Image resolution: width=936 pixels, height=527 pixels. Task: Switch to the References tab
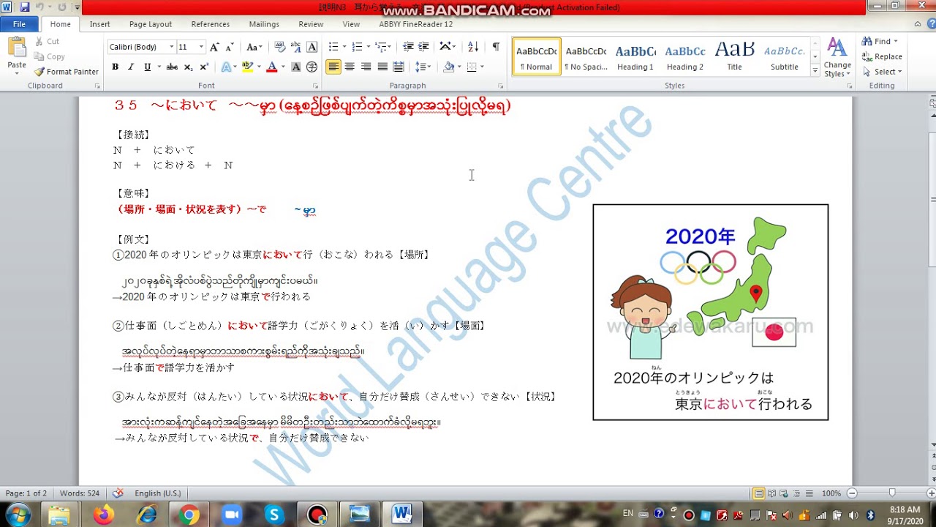pyautogui.click(x=211, y=24)
